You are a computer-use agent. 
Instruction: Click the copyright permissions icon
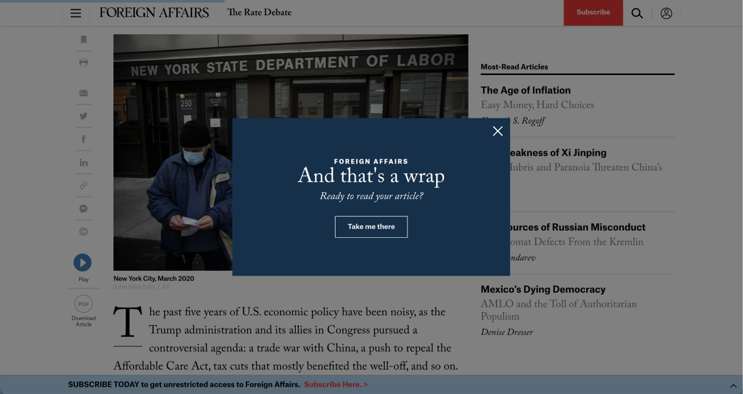(84, 232)
